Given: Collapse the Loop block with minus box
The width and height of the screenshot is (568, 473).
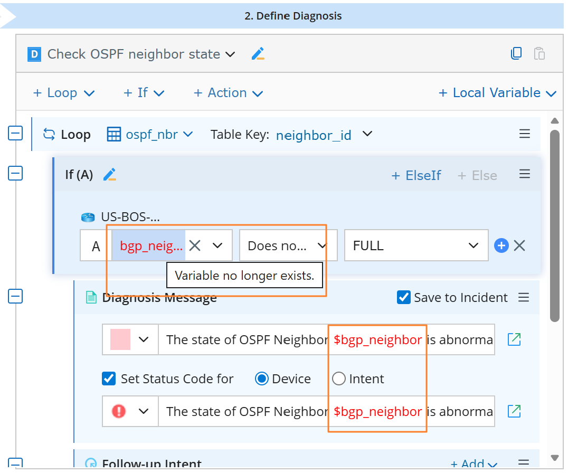Looking at the screenshot, I should point(15,133).
